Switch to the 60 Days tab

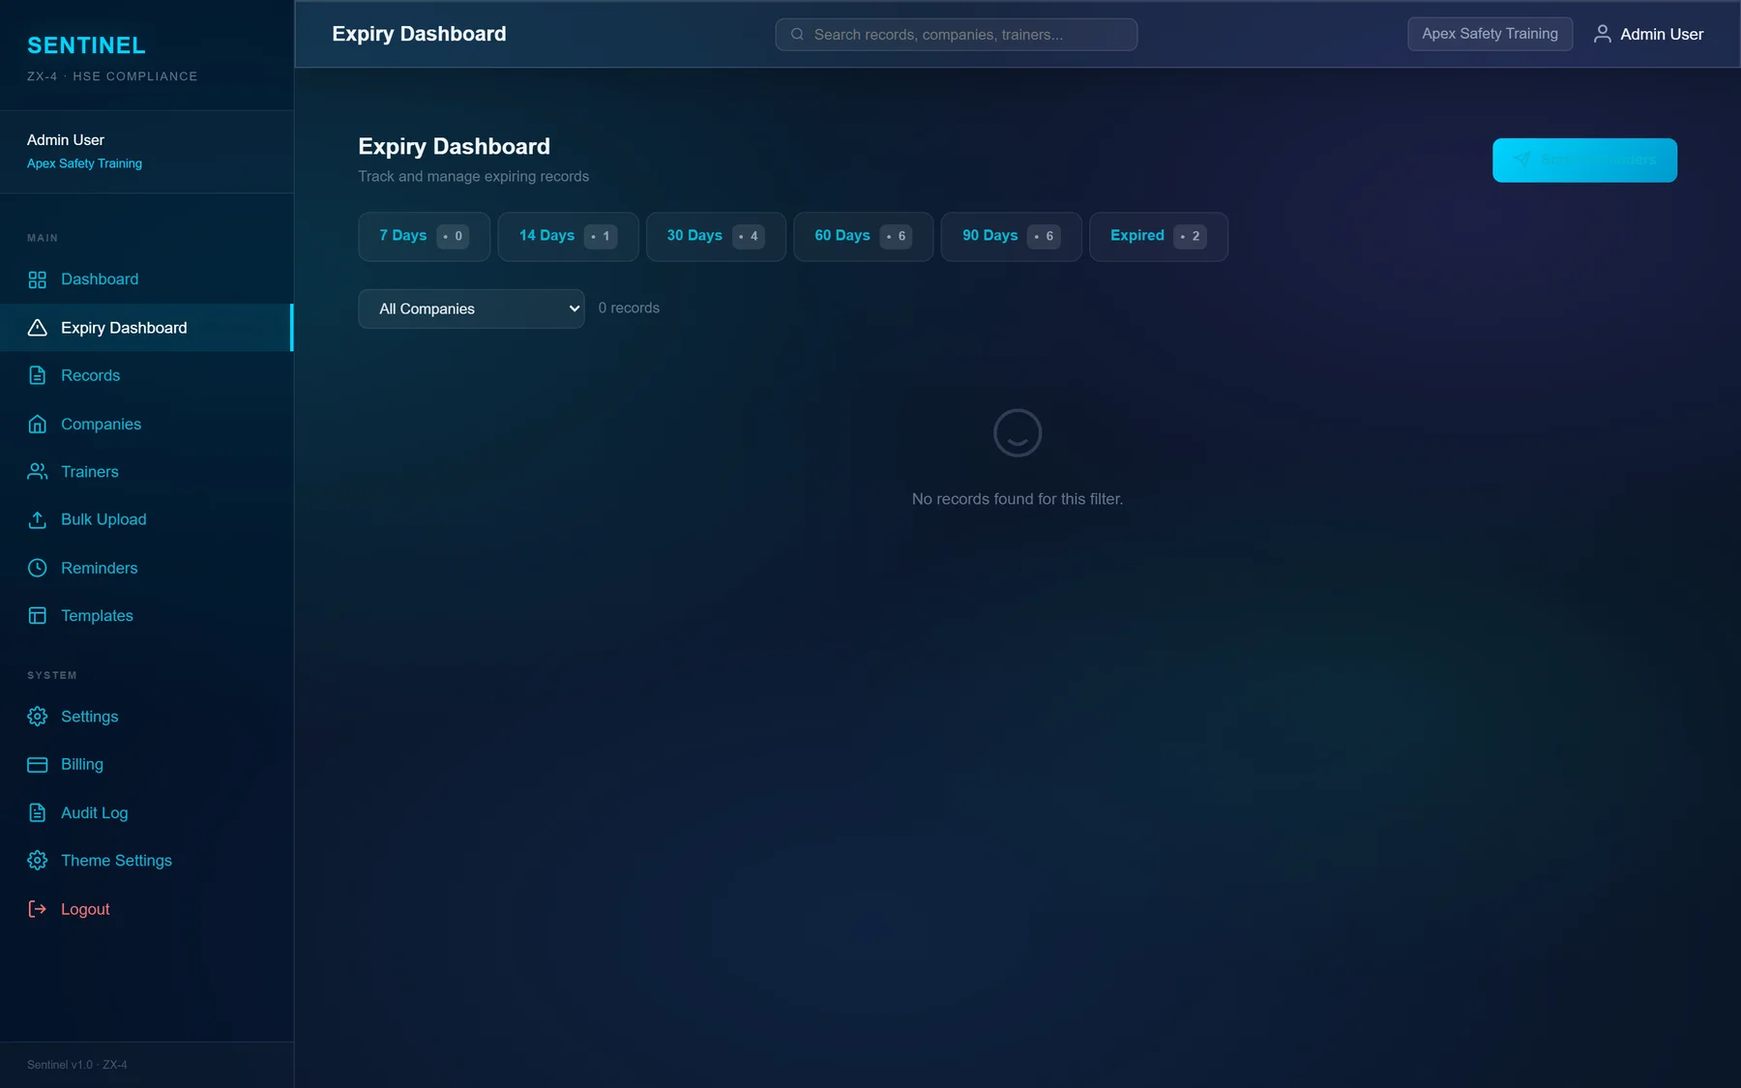click(863, 236)
